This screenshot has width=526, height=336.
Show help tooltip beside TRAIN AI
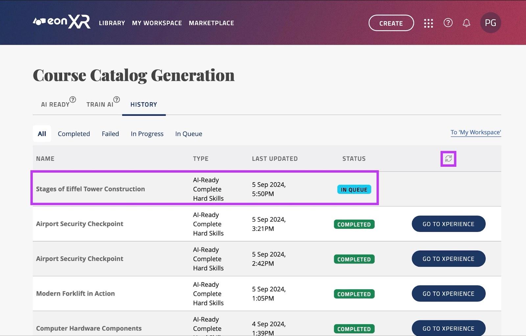point(117,99)
